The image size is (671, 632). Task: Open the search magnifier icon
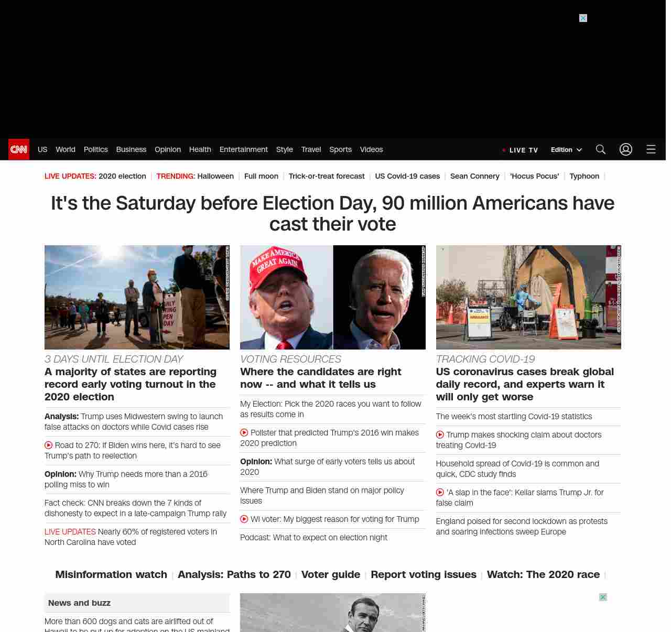click(x=600, y=149)
